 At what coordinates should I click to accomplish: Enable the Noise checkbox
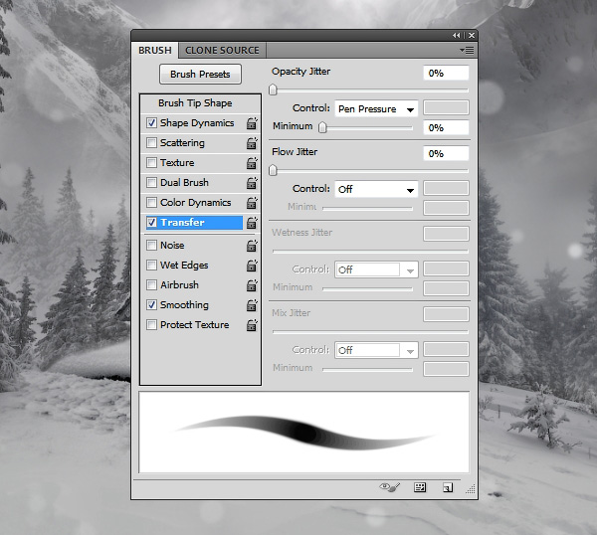(x=151, y=245)
